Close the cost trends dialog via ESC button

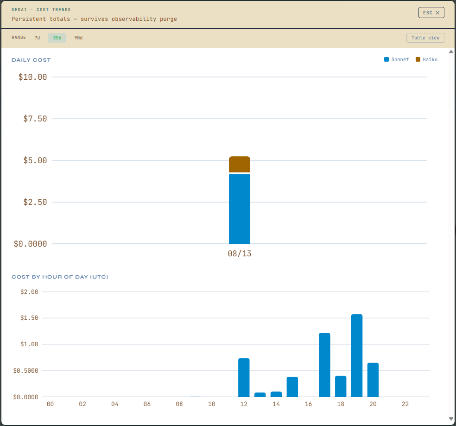coord(431,13)
